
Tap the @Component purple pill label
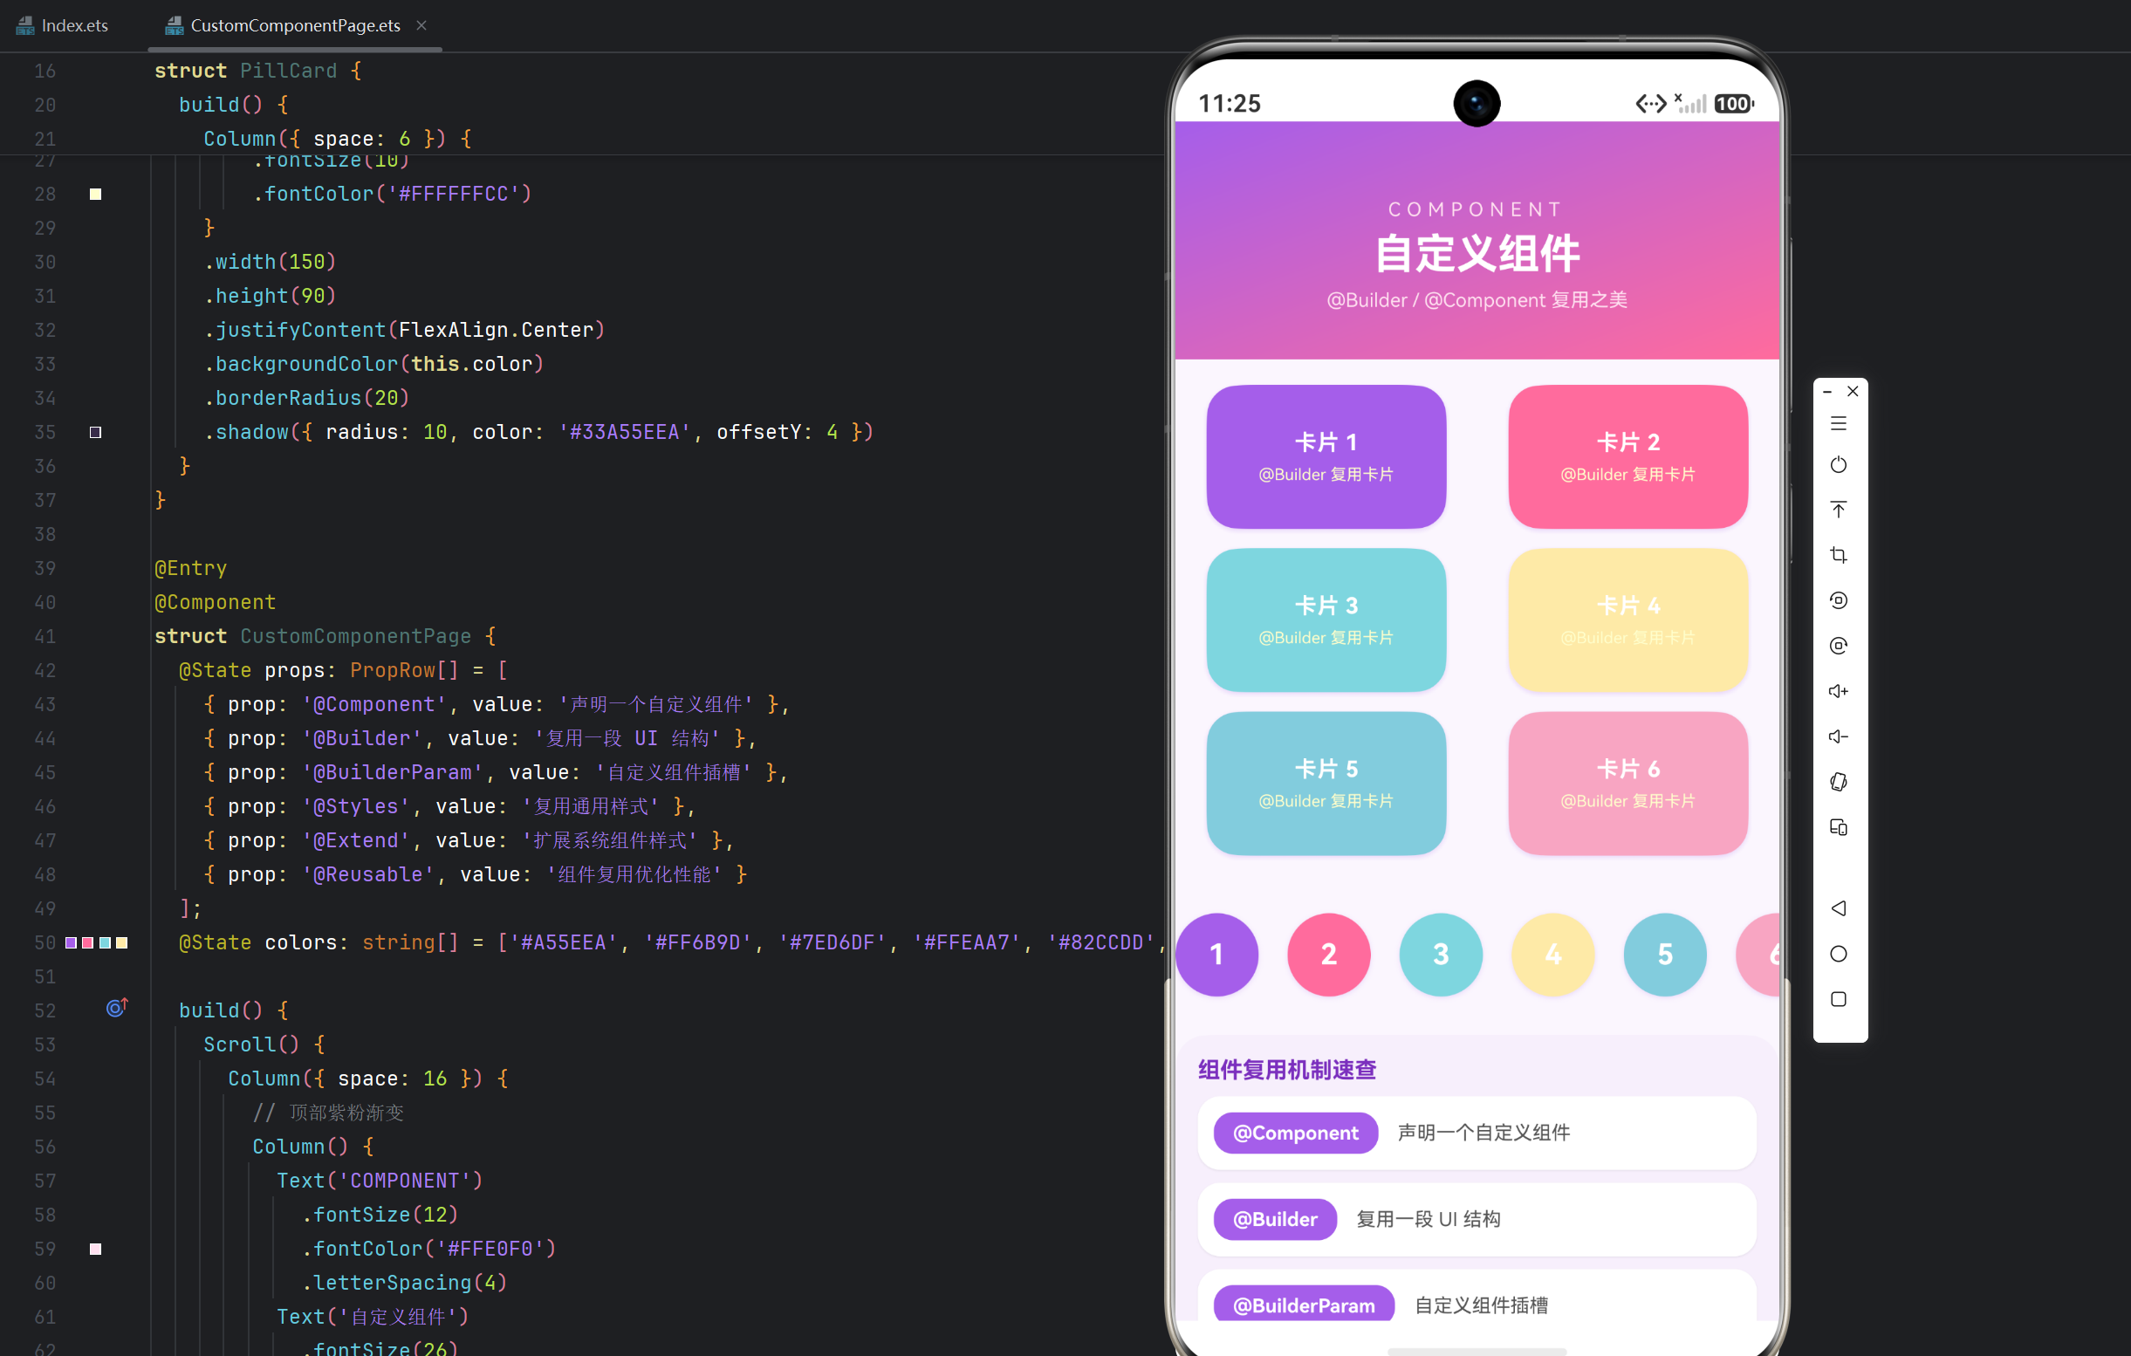click(x=1296, y=1132)
